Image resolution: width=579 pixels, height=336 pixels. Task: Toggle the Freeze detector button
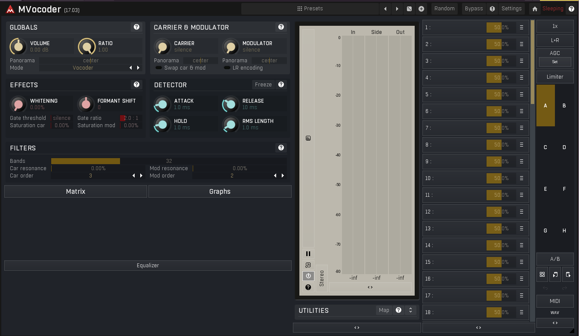point(263,85)
